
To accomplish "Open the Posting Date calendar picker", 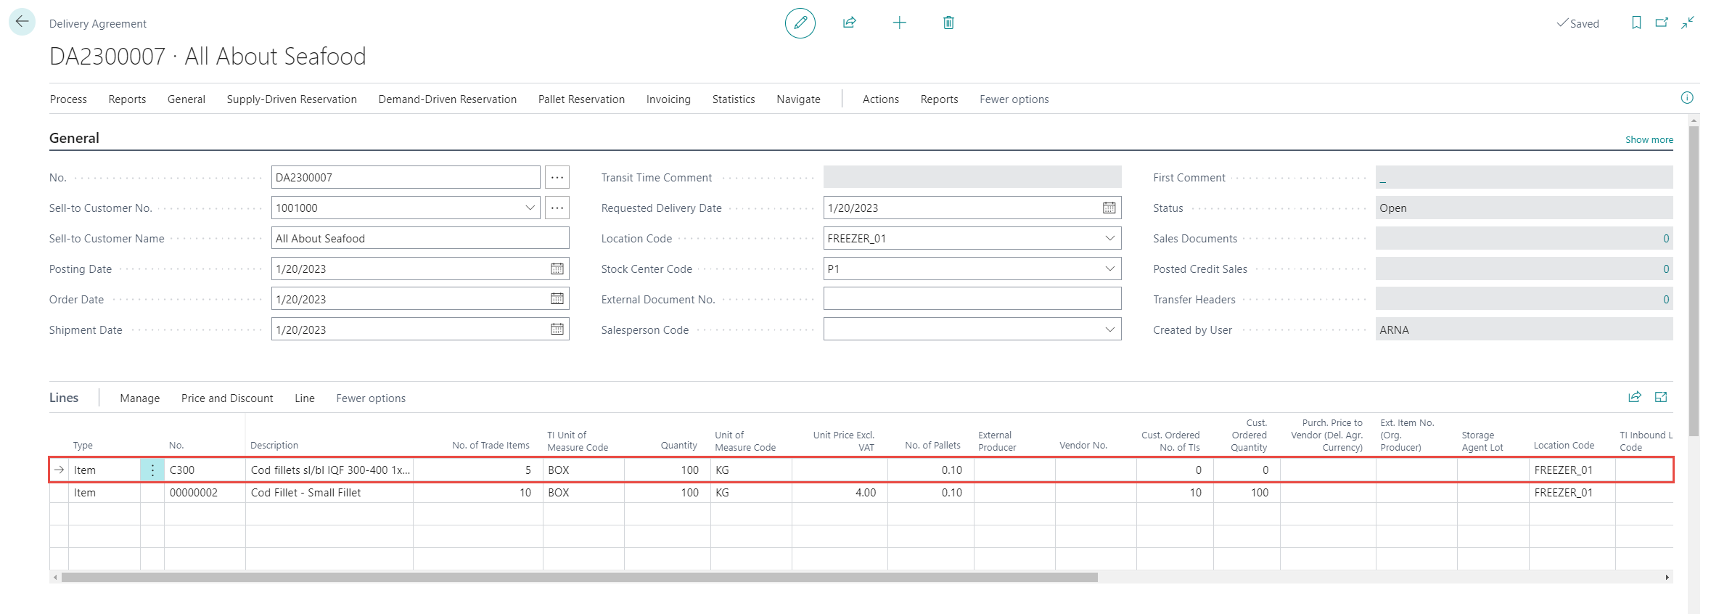I will tap(557, 269).
